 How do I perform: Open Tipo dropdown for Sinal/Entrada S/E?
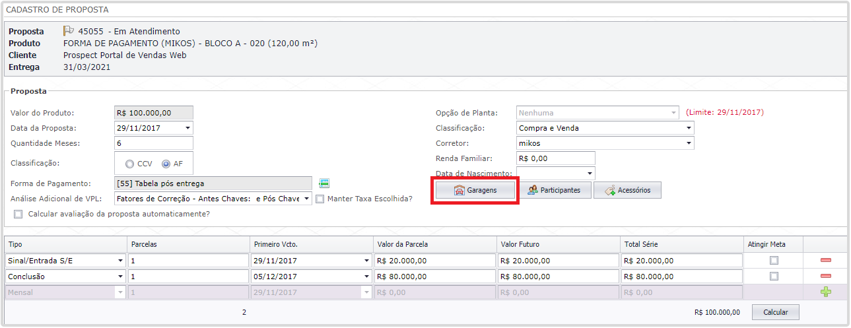(x=119, y=261)
